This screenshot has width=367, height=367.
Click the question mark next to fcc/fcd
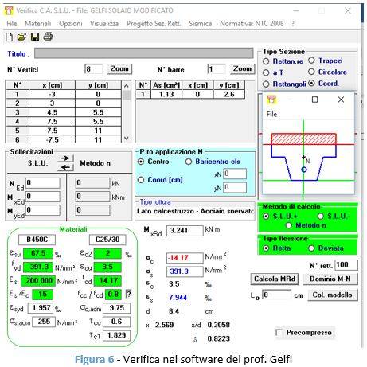[x=128, y=294]
